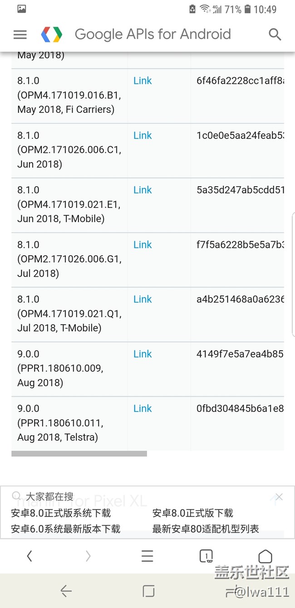Tap the search magnifier icon
The width and height of the screenshot is (295, 608).
[275, 35]
